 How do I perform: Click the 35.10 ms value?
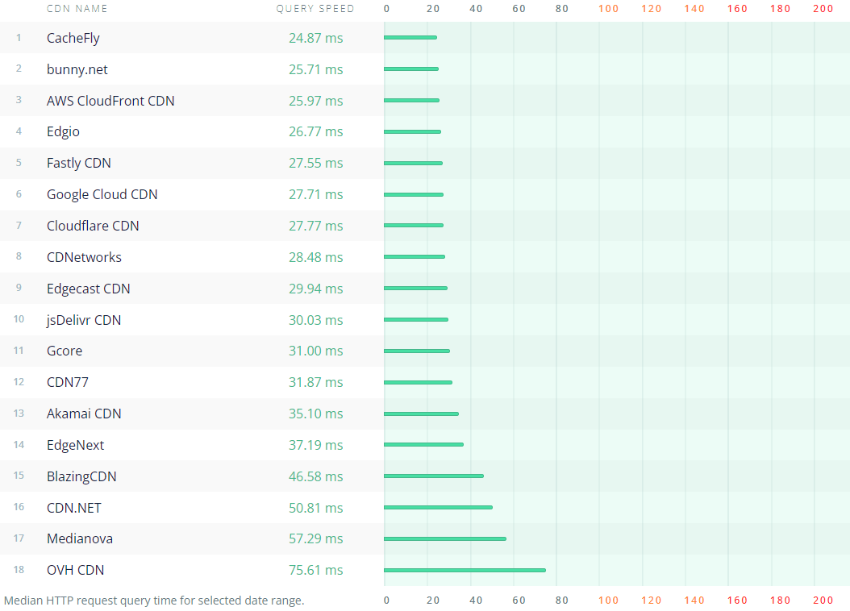(x=316, y=414)
